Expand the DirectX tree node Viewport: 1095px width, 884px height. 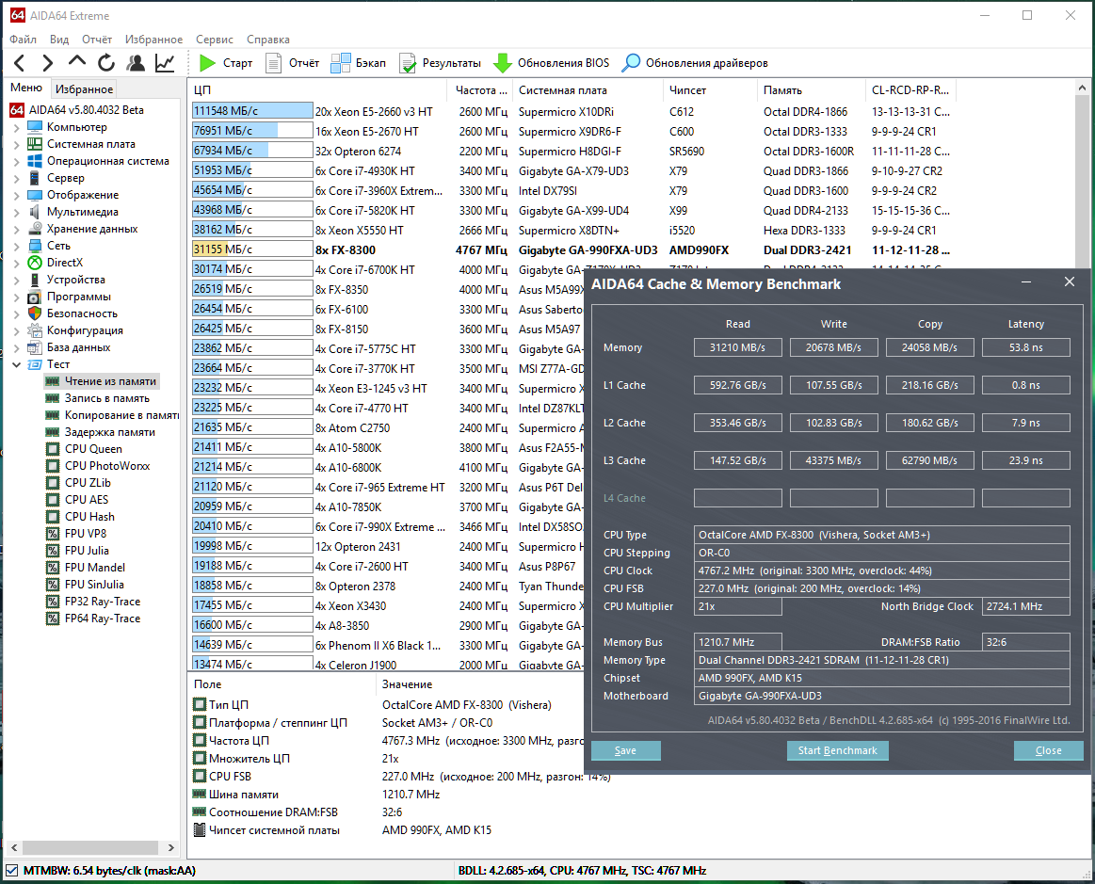click(x=17, y=263)
